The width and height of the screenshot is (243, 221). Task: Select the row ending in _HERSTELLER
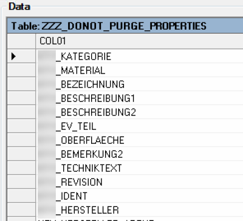(x=140, y=209)
